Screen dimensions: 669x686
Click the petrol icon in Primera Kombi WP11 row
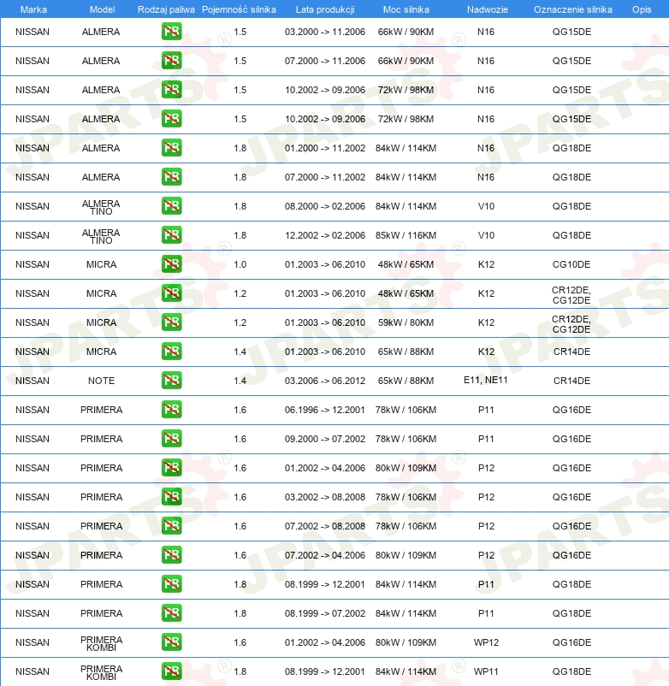coord(171,671)
